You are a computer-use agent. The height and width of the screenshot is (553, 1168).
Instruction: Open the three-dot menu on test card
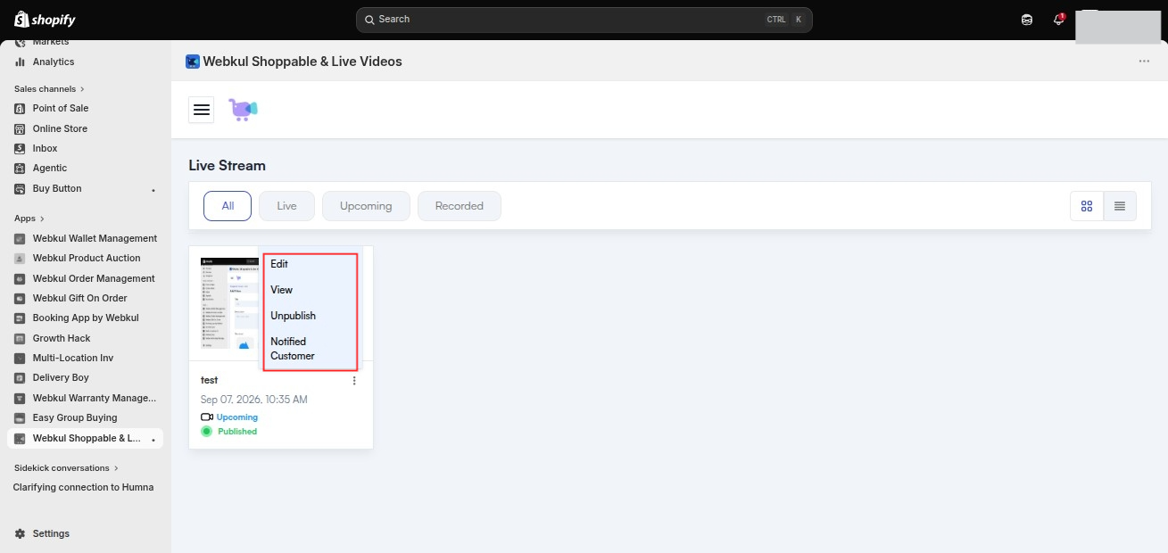tap(354, 381)
